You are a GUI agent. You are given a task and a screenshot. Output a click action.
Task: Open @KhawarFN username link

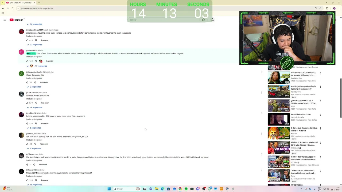tap(31, 170)
